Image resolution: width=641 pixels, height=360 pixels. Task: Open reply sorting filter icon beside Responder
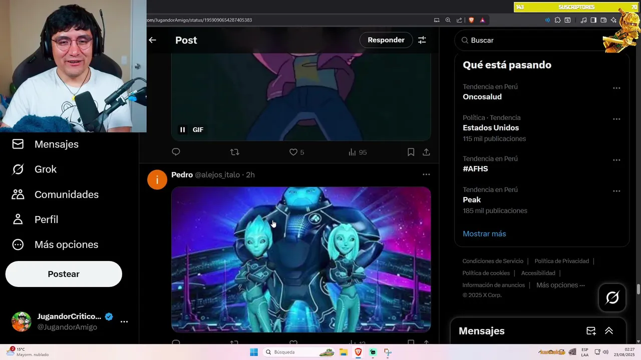tap(422, 40)
